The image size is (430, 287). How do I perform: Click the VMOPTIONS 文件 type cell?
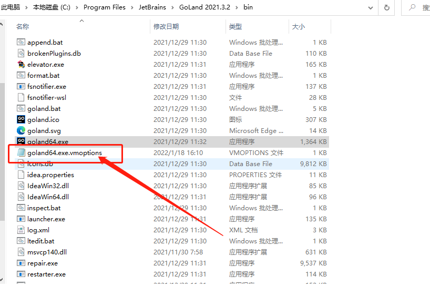(256, 152)
